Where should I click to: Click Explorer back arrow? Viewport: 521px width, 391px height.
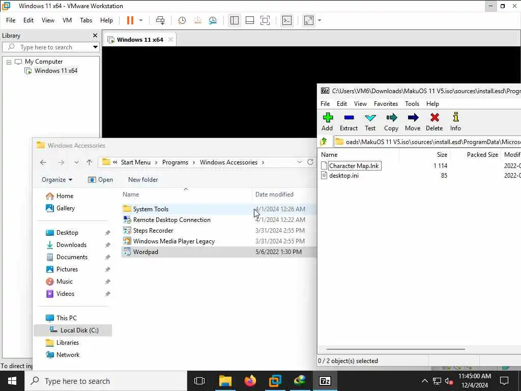pos(43,162)
